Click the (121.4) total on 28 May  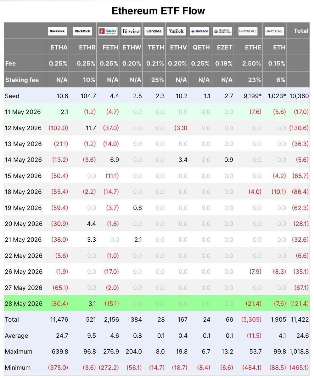pos(300,304)
